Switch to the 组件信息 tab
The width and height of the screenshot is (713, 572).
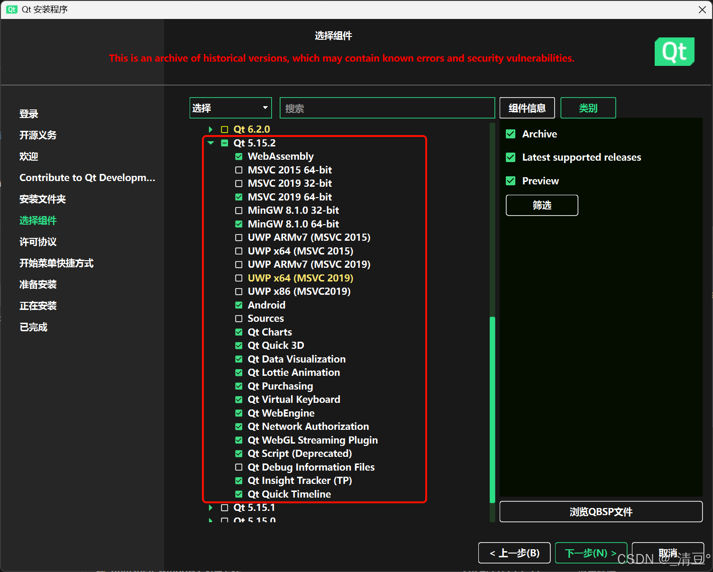coord(527,108)
